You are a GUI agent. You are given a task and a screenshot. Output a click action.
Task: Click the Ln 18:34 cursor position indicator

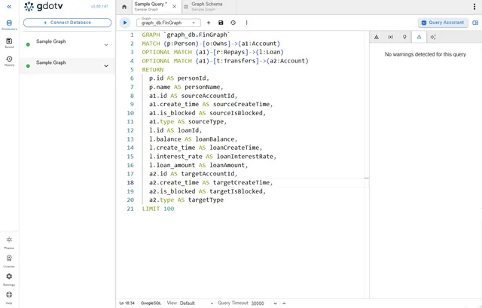click(x=127, y=303)
